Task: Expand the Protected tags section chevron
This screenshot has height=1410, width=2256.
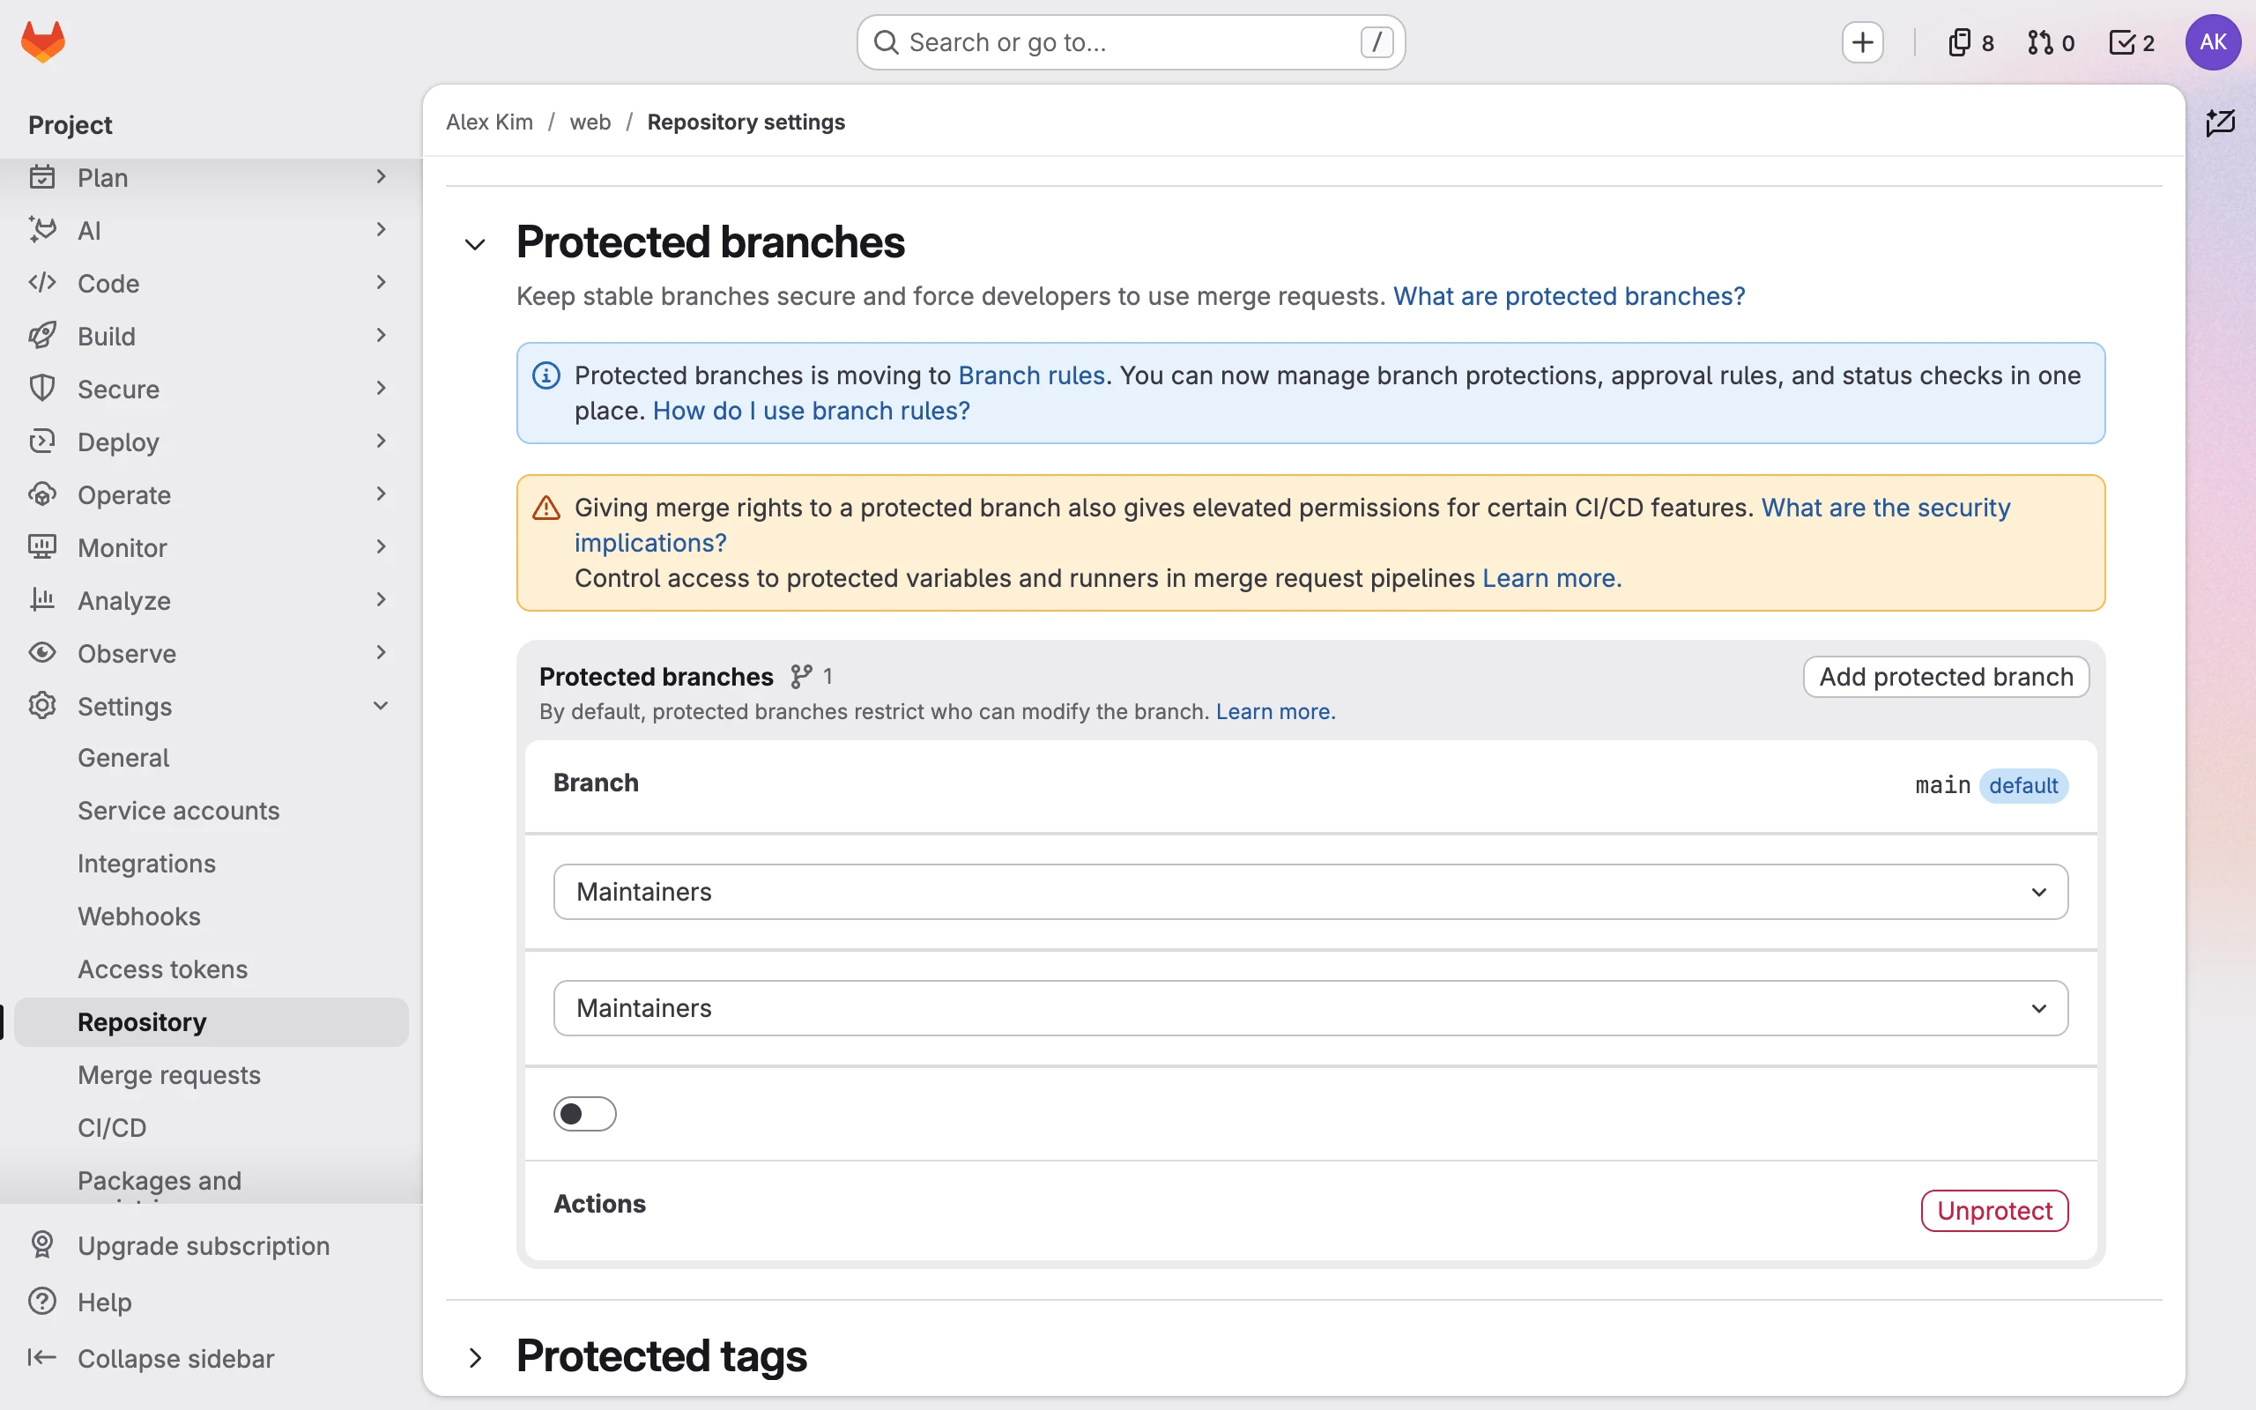Action: (476, 1358)
